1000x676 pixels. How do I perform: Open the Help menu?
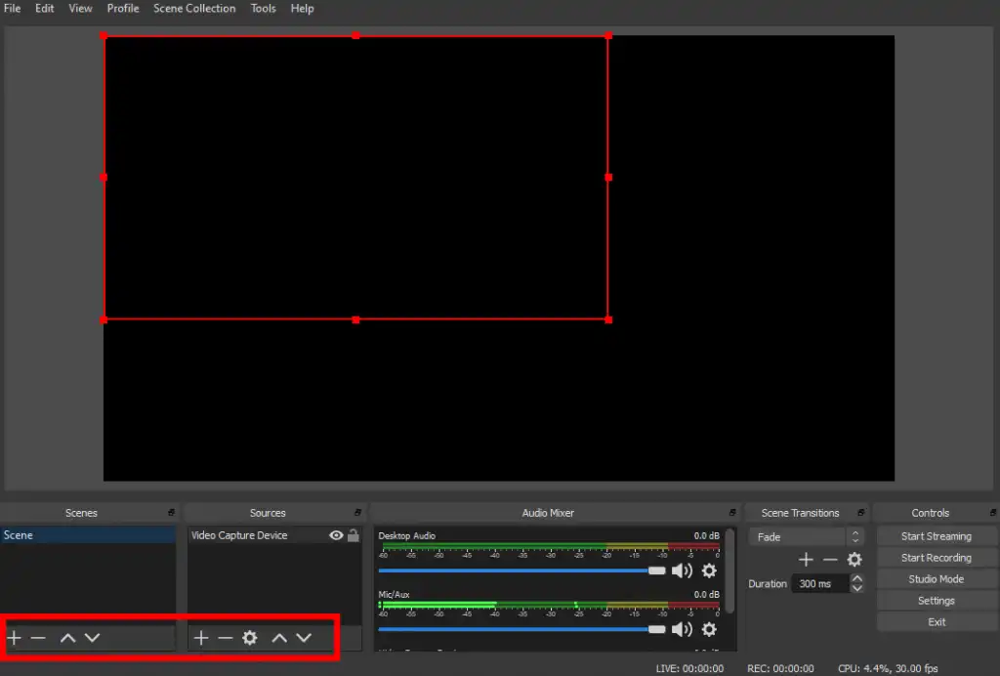(x=303, y=8)
